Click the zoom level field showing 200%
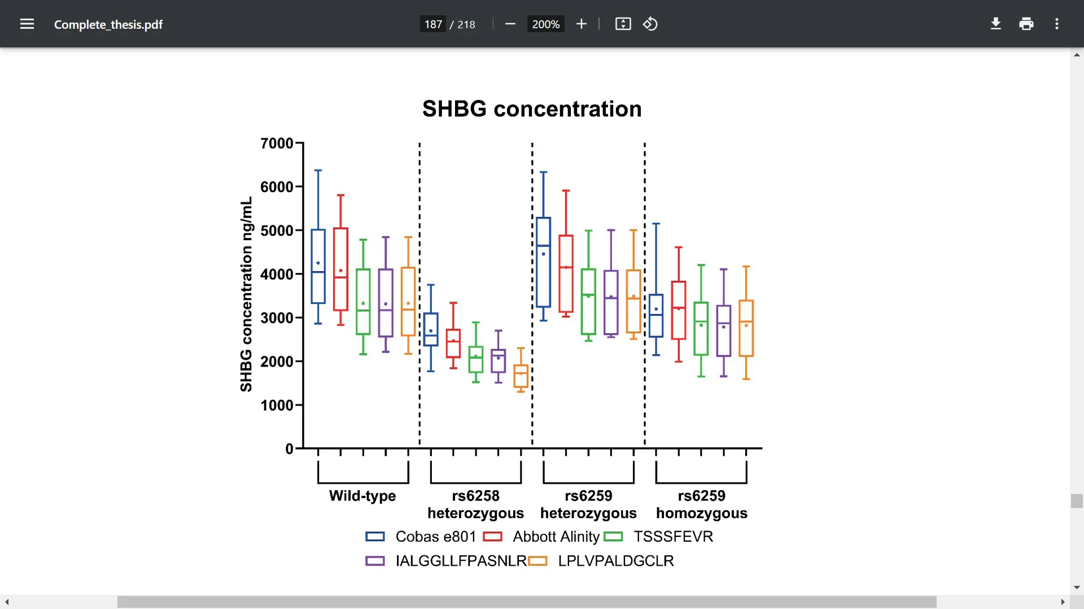 545,24
